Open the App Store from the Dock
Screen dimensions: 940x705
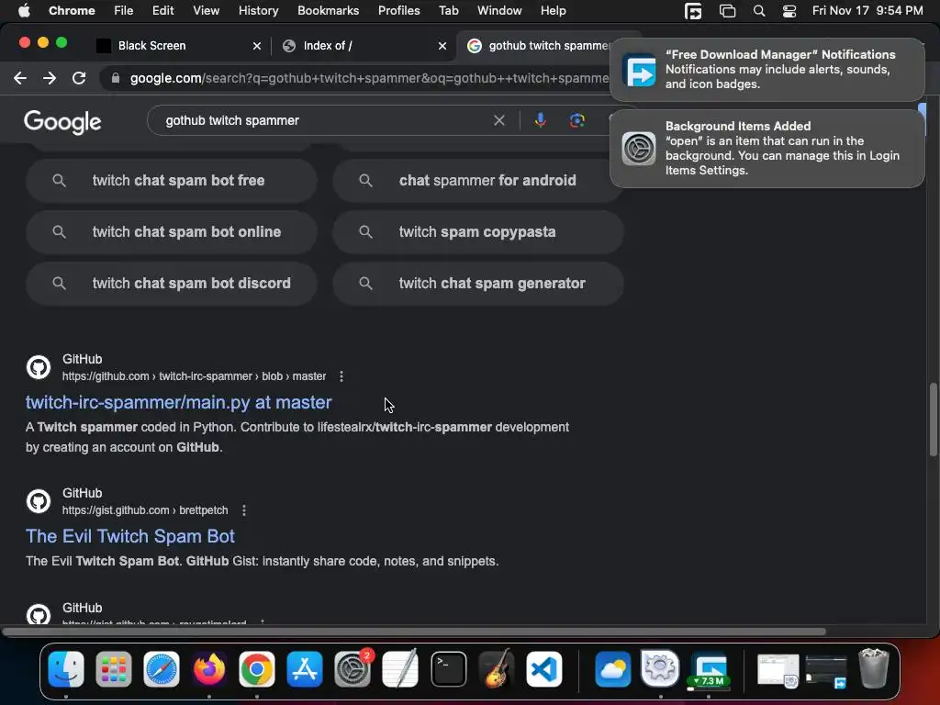point(305,669)
